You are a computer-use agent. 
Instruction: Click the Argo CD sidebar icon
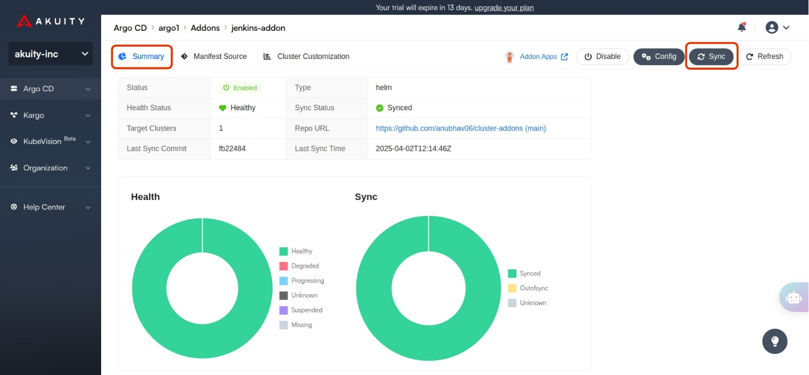[14, 88]
